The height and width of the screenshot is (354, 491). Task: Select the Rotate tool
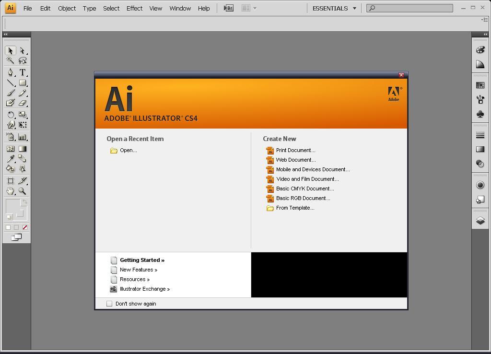click(x=11, y=115)
